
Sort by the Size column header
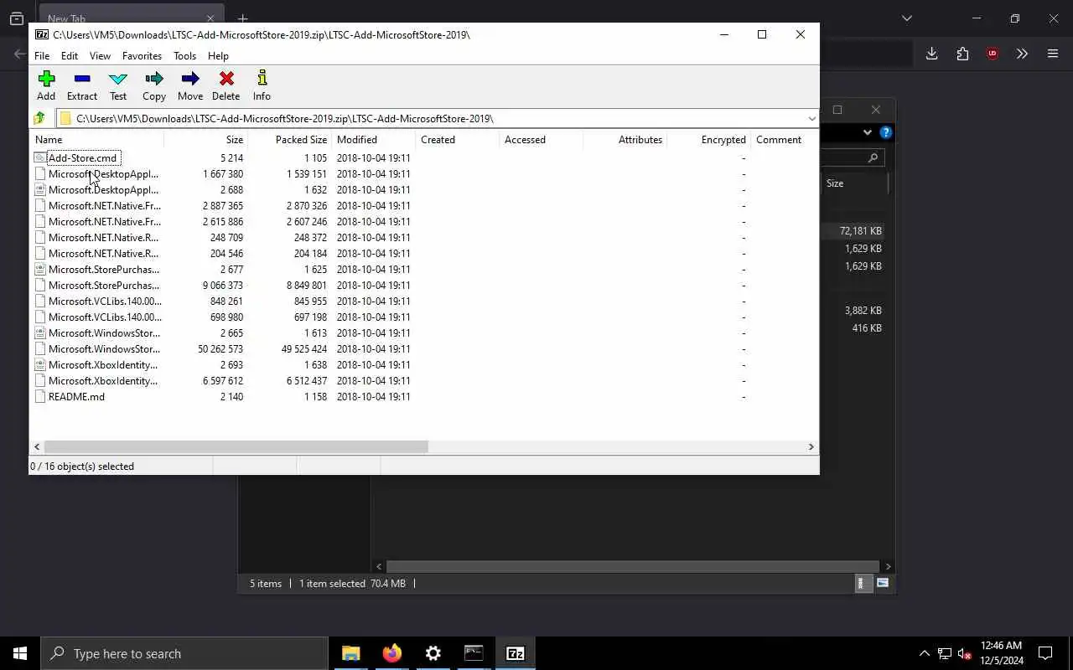pos(205,140)
